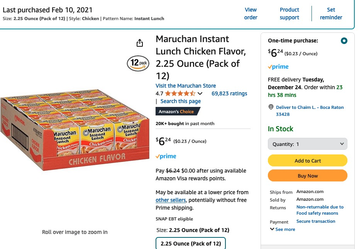Open the Quantity dropdown

(308, 144)
